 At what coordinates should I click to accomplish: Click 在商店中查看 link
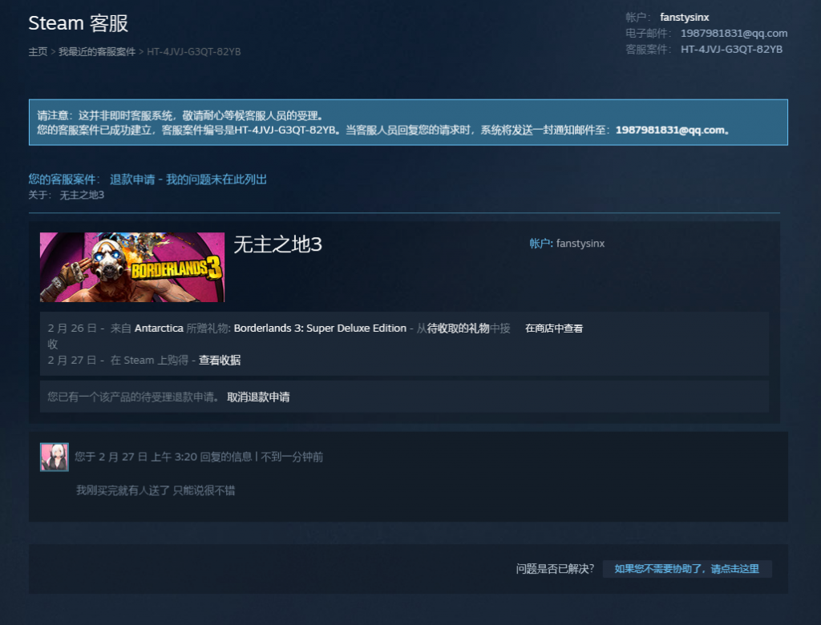click(x=553, y=329)
